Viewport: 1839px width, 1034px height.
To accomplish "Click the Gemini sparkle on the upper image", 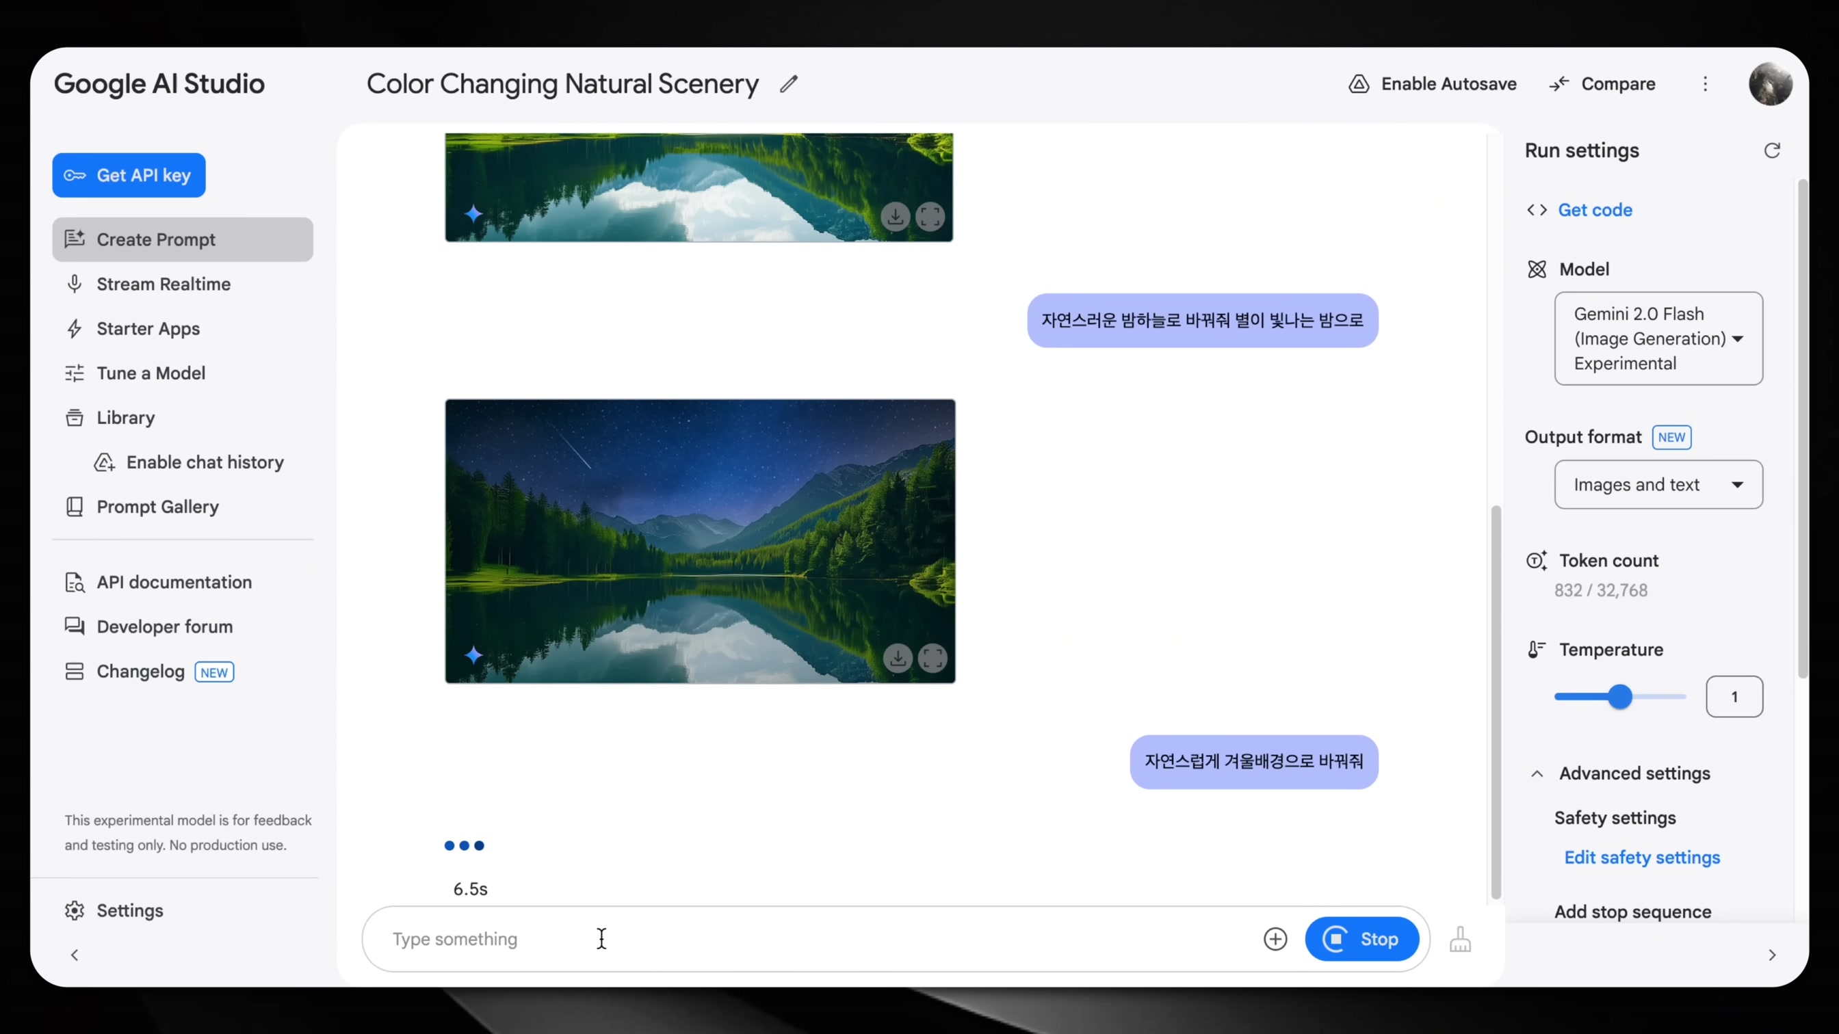I will coord(473,213).
